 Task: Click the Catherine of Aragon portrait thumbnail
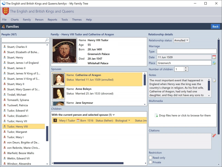58,79
